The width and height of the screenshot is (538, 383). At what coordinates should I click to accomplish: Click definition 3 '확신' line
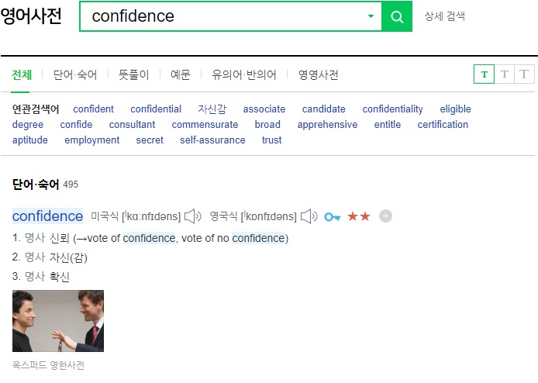tap(41, 276)
